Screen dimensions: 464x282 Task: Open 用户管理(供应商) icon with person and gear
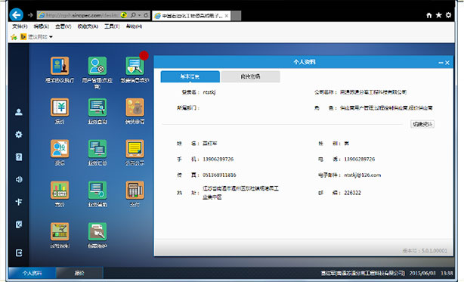[x=97, y=66]
